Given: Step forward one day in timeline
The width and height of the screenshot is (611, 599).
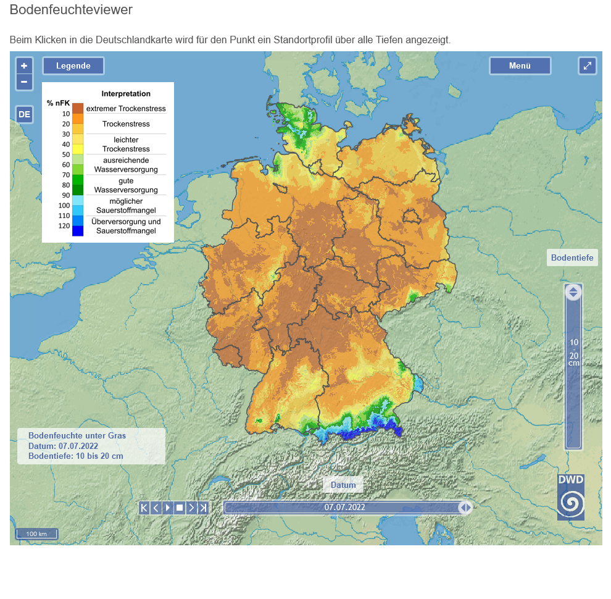Looking at the screenshot, I should click(191, 508).
